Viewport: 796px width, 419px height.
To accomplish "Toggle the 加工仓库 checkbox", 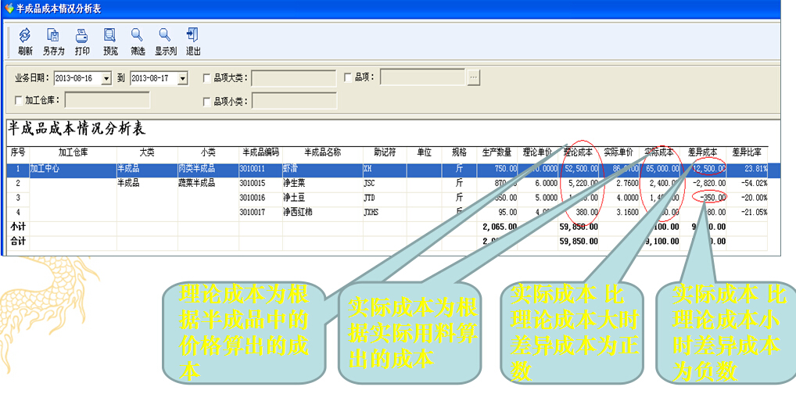I will click(19, 101).
